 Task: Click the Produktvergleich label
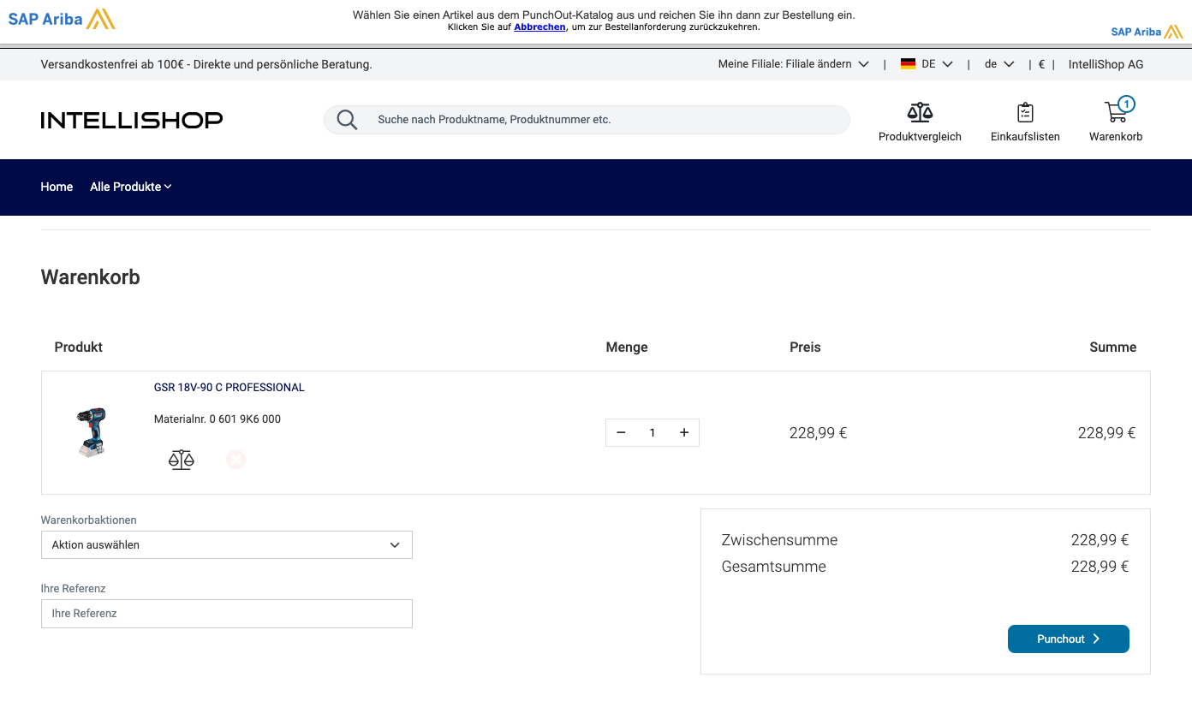tap(920, 137)
